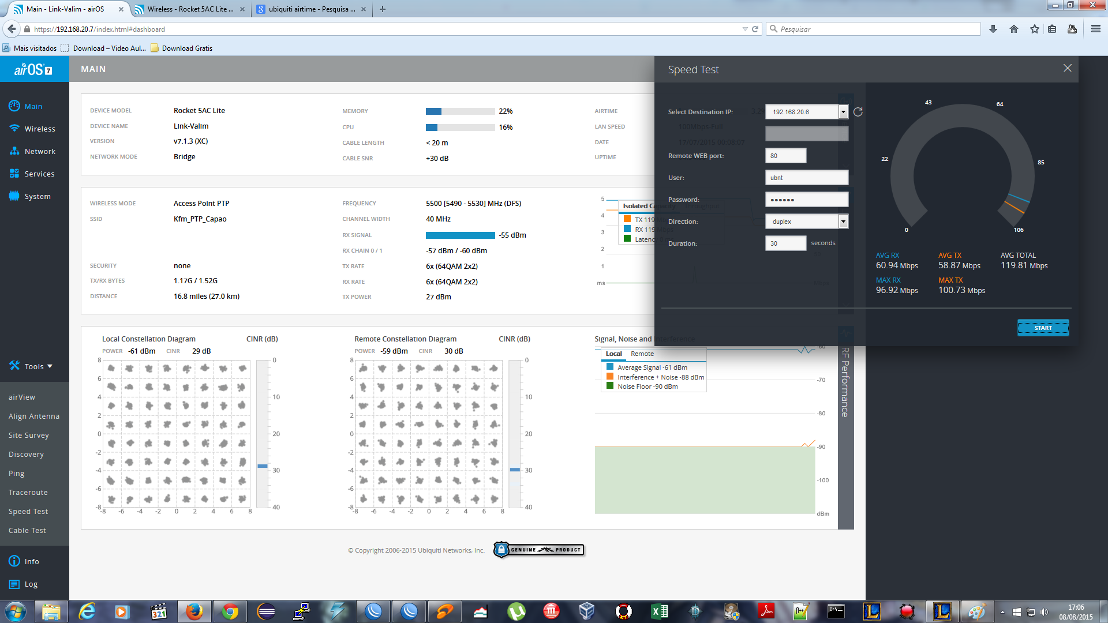Open the Direction duplex dropdown
This screenshot has width=1108, height=623.
point(843,222)
